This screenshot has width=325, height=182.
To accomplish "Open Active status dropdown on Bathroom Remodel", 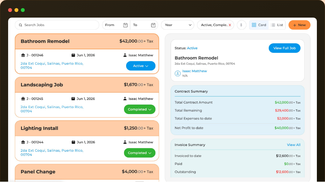I will pyautogui.click(x=141, y=66).
